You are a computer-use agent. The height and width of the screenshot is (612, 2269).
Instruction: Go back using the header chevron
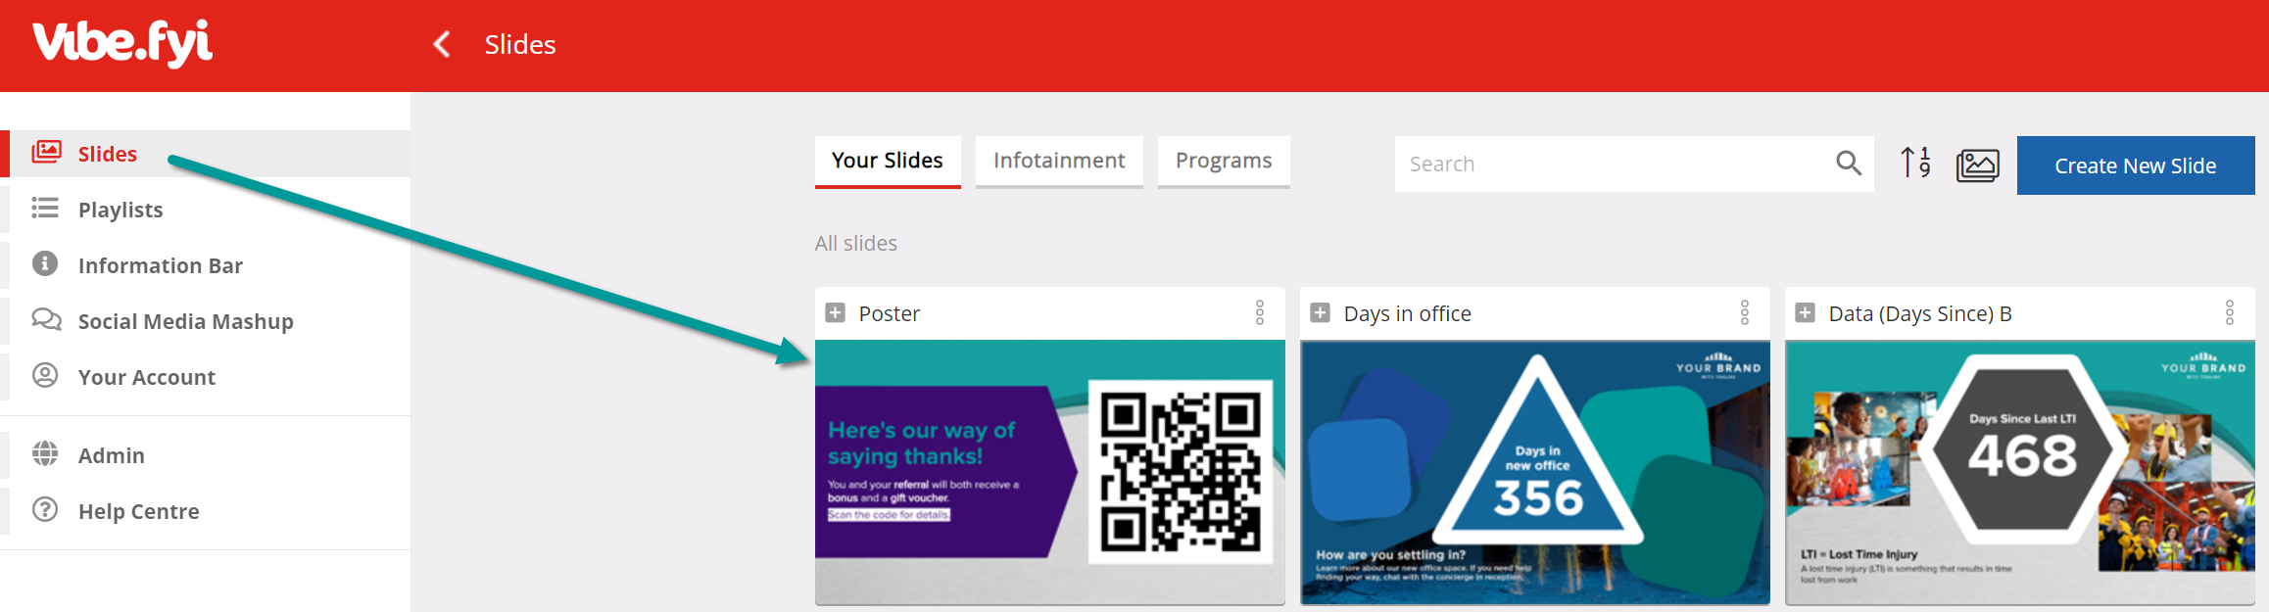pos(442,44)
